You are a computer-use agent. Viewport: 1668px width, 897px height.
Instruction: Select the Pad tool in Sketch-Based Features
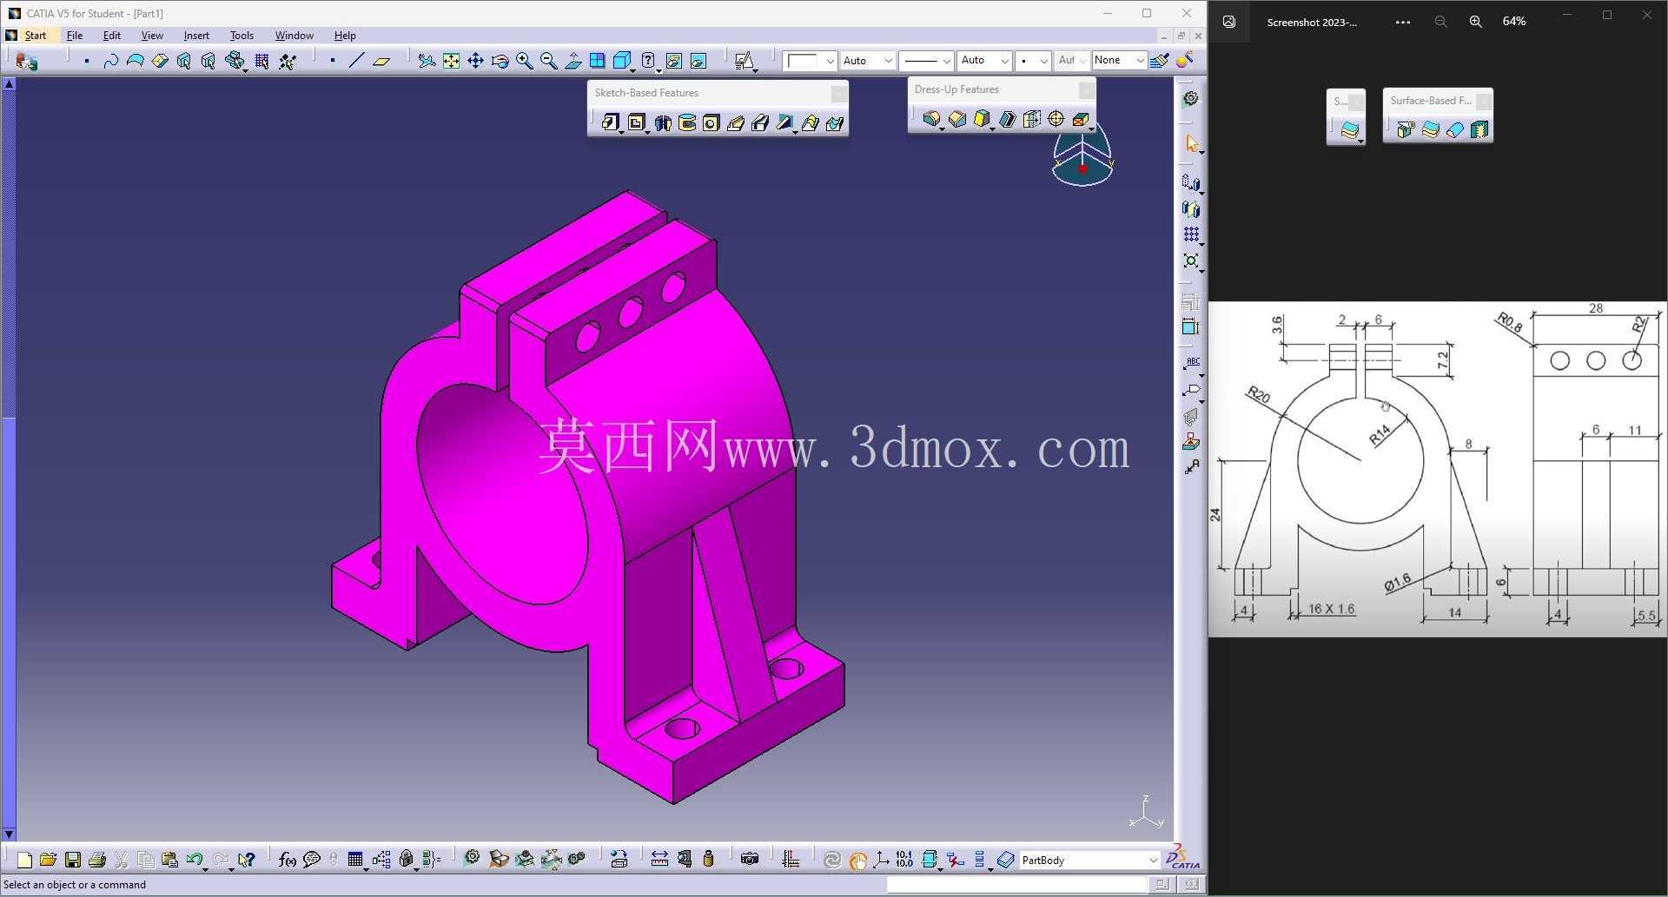tap(610, 122)
